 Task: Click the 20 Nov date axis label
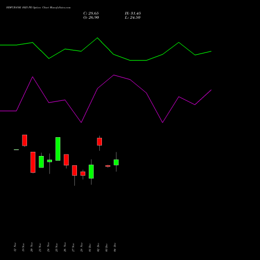32,247
